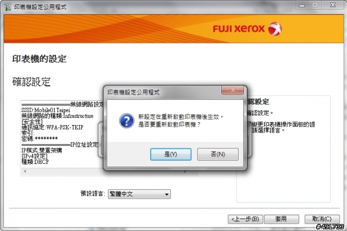The width and height of the screenshot is (347, 231).
Task: Click left scroll arrow of settings list
Action: pos(25,171)
